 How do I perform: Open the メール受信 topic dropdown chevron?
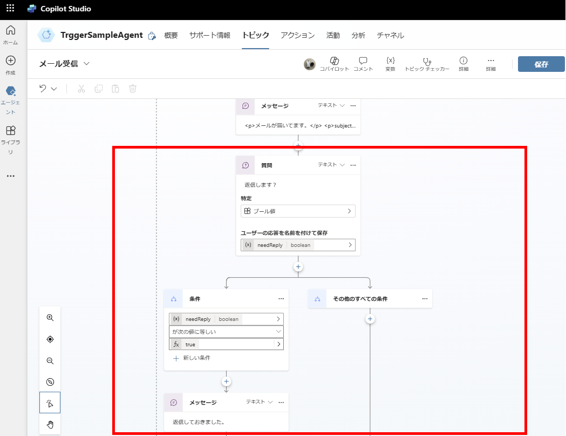point(85,63)
